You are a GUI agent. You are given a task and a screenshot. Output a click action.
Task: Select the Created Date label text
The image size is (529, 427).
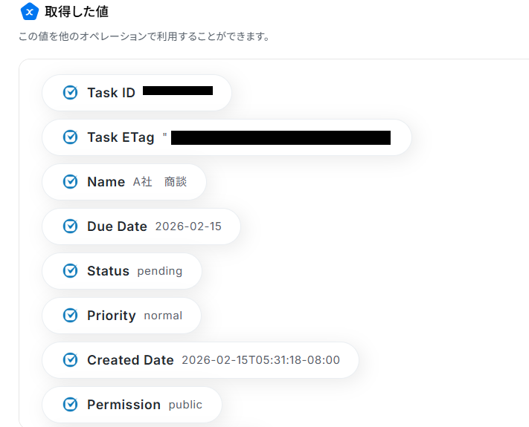(x=130, y=360)
